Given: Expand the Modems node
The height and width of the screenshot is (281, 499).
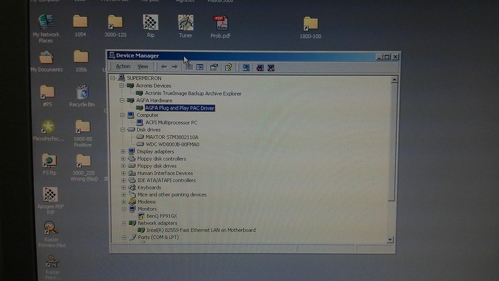Looking at the screenshot, I should (124, 202).
